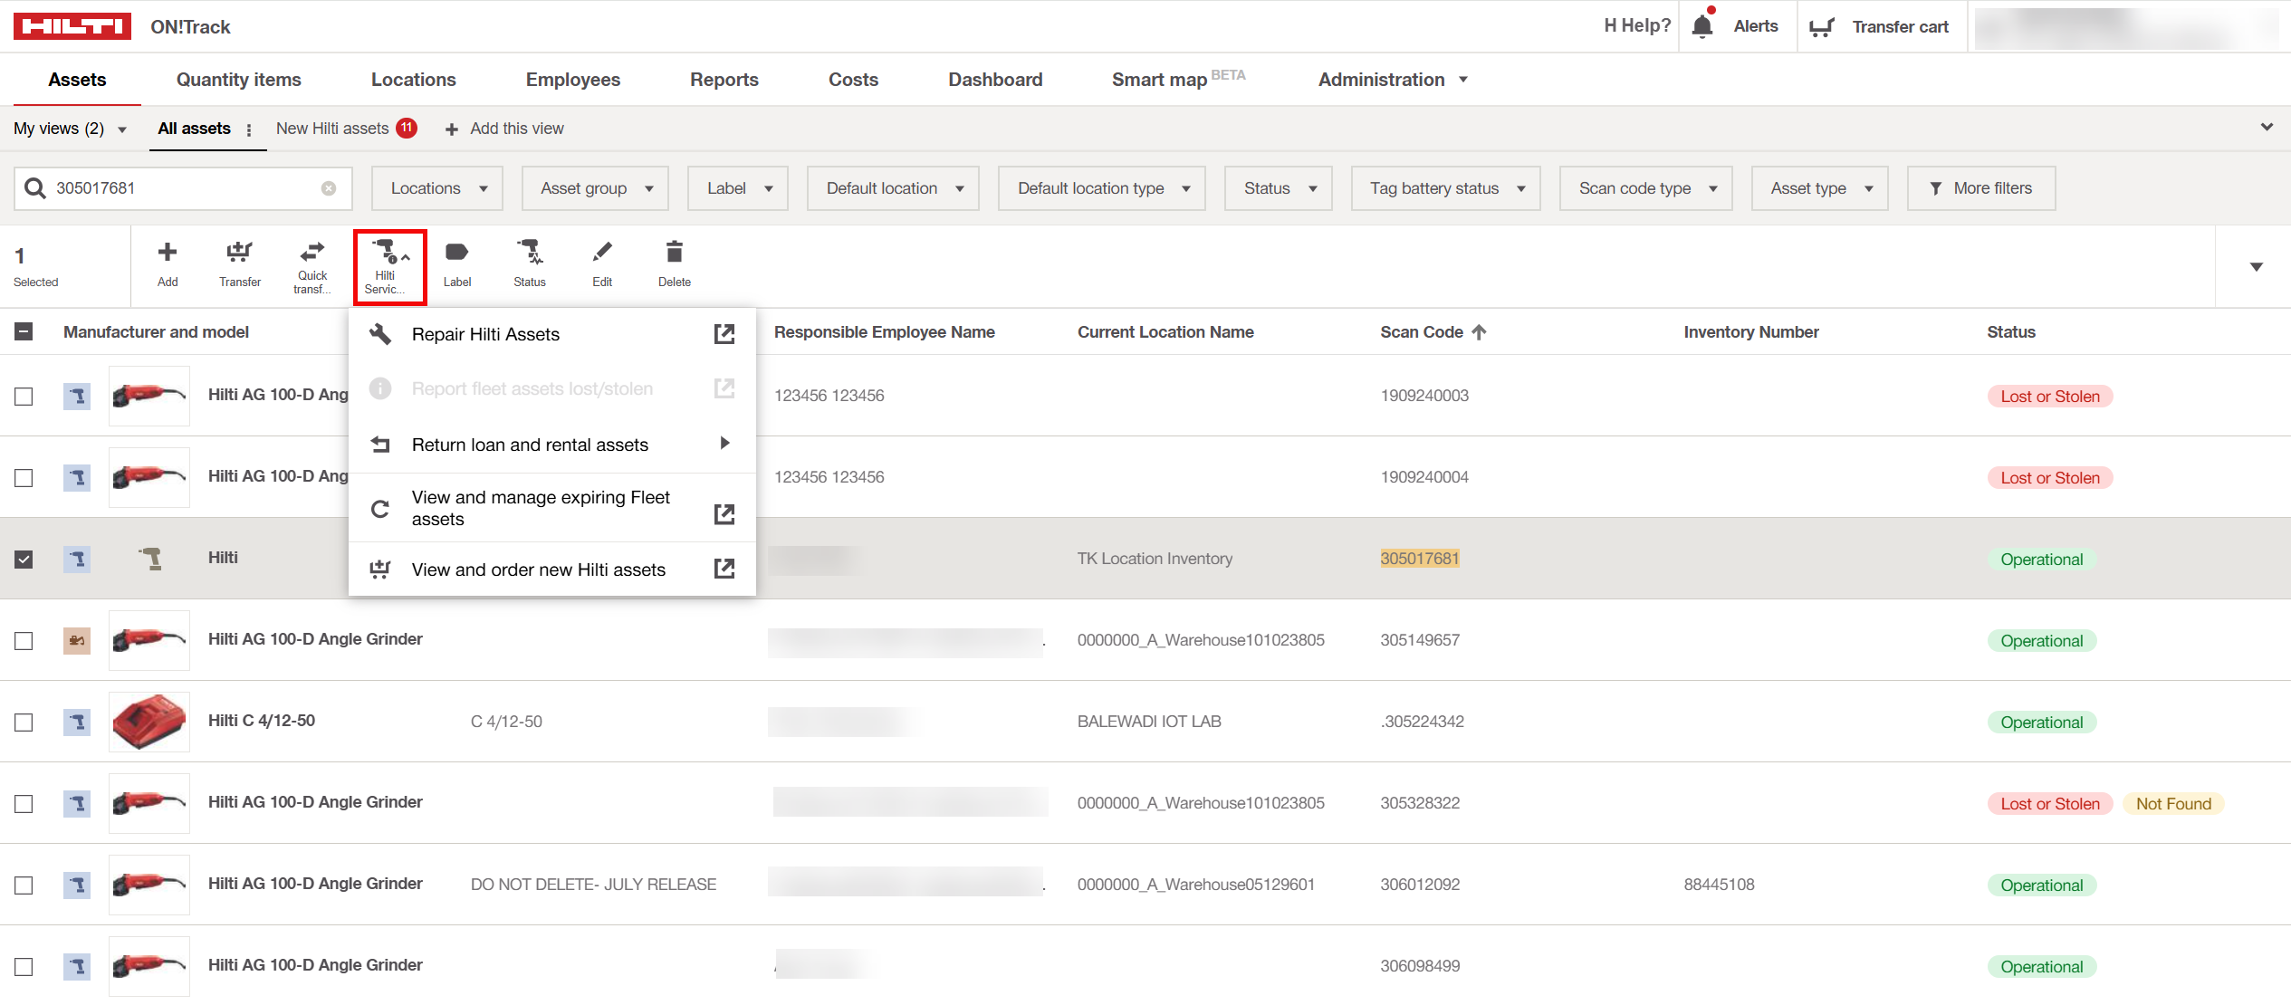Click the Delete trash icon
Viewport: 2291px width, 1005px height.
(674, 253)
